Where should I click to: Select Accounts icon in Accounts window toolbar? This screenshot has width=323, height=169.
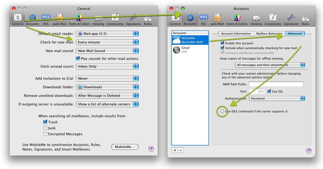coord(190,20)
